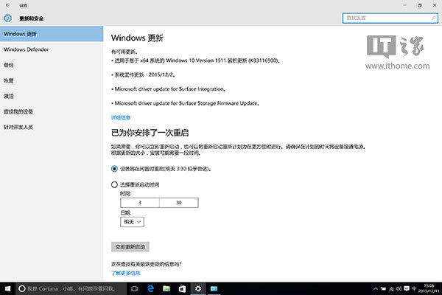Open 备份 section in sidebar

point(52,65)
